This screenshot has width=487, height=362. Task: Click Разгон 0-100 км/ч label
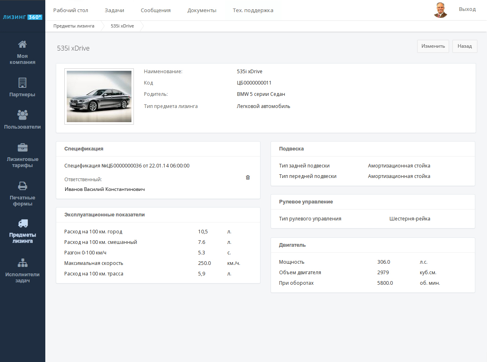point(85,253)
